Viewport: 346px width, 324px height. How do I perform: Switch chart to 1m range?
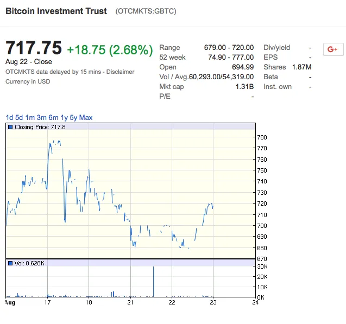click(30, 118)
